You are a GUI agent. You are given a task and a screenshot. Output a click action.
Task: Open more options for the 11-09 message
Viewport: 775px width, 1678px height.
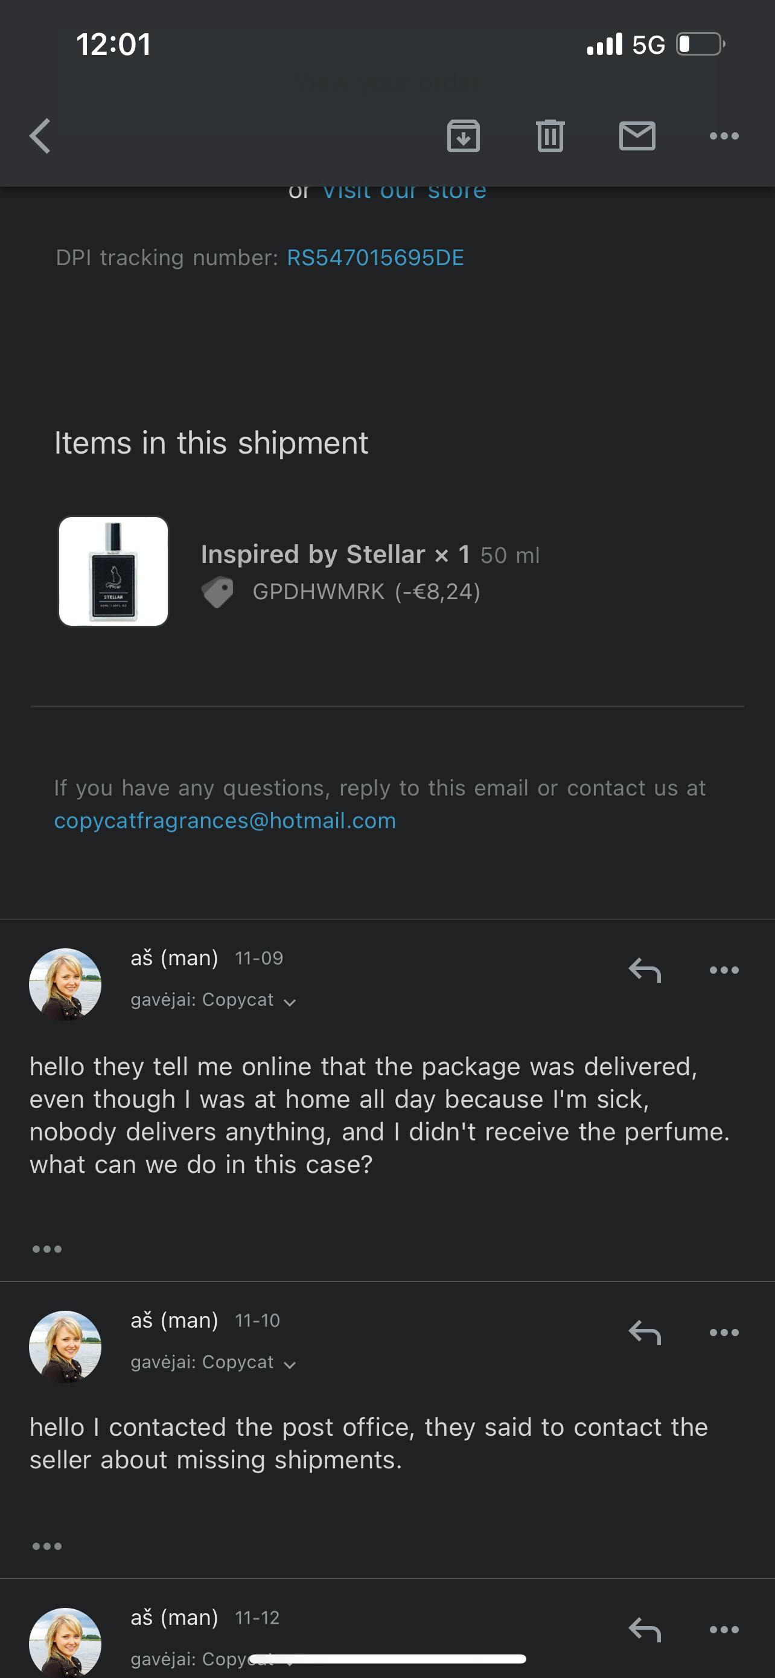(724, 970)
